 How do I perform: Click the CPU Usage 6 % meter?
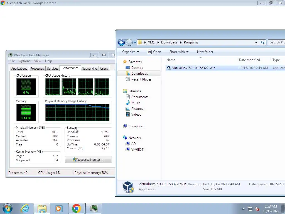click(26, 87)
